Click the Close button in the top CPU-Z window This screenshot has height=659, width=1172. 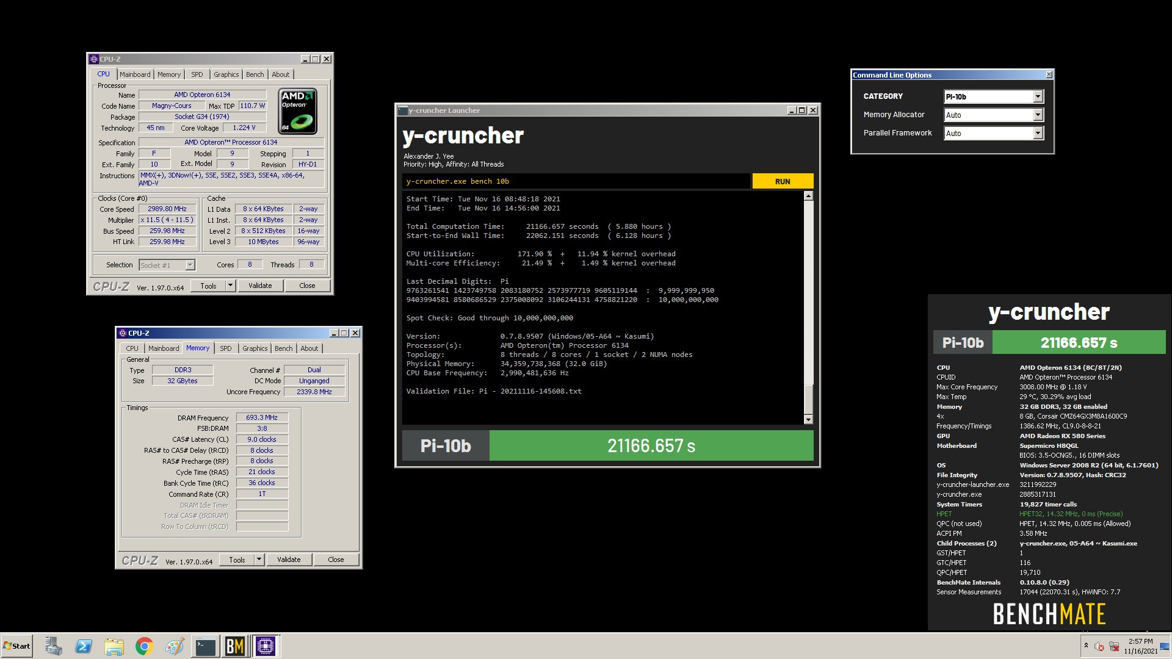(x=307, y=286)
